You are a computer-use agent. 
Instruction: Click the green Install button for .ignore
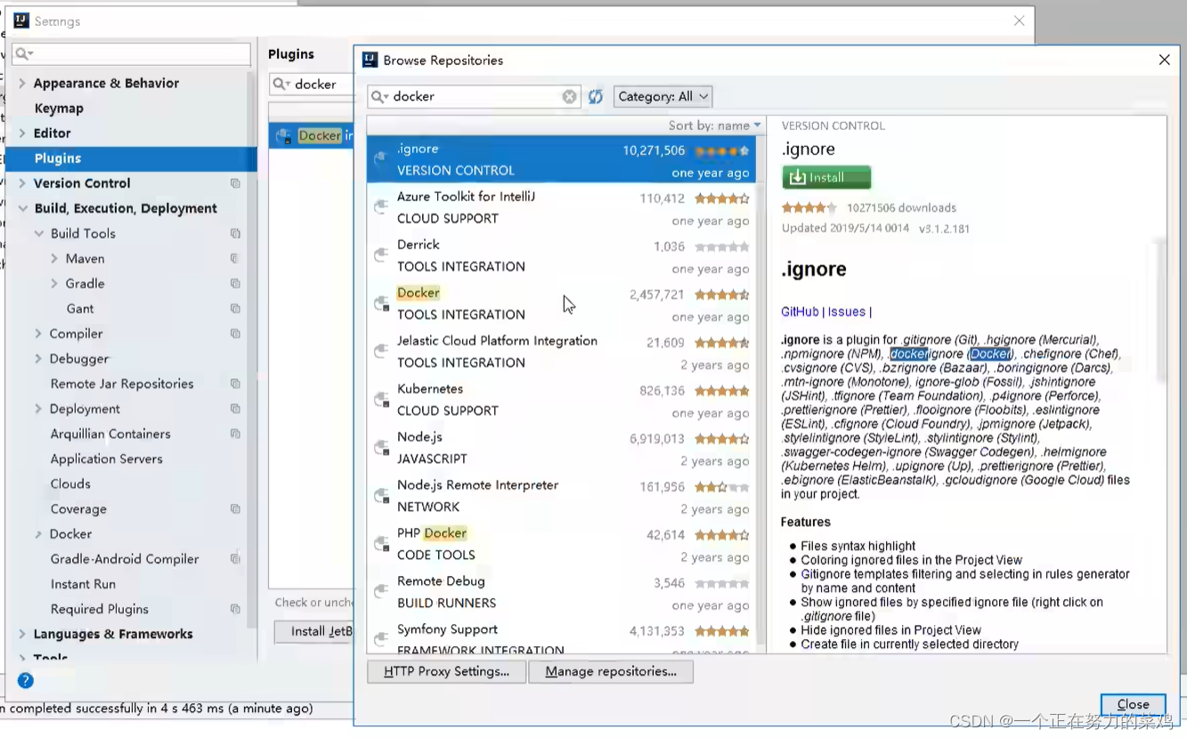pyautogui.click(x=826, y=177)
